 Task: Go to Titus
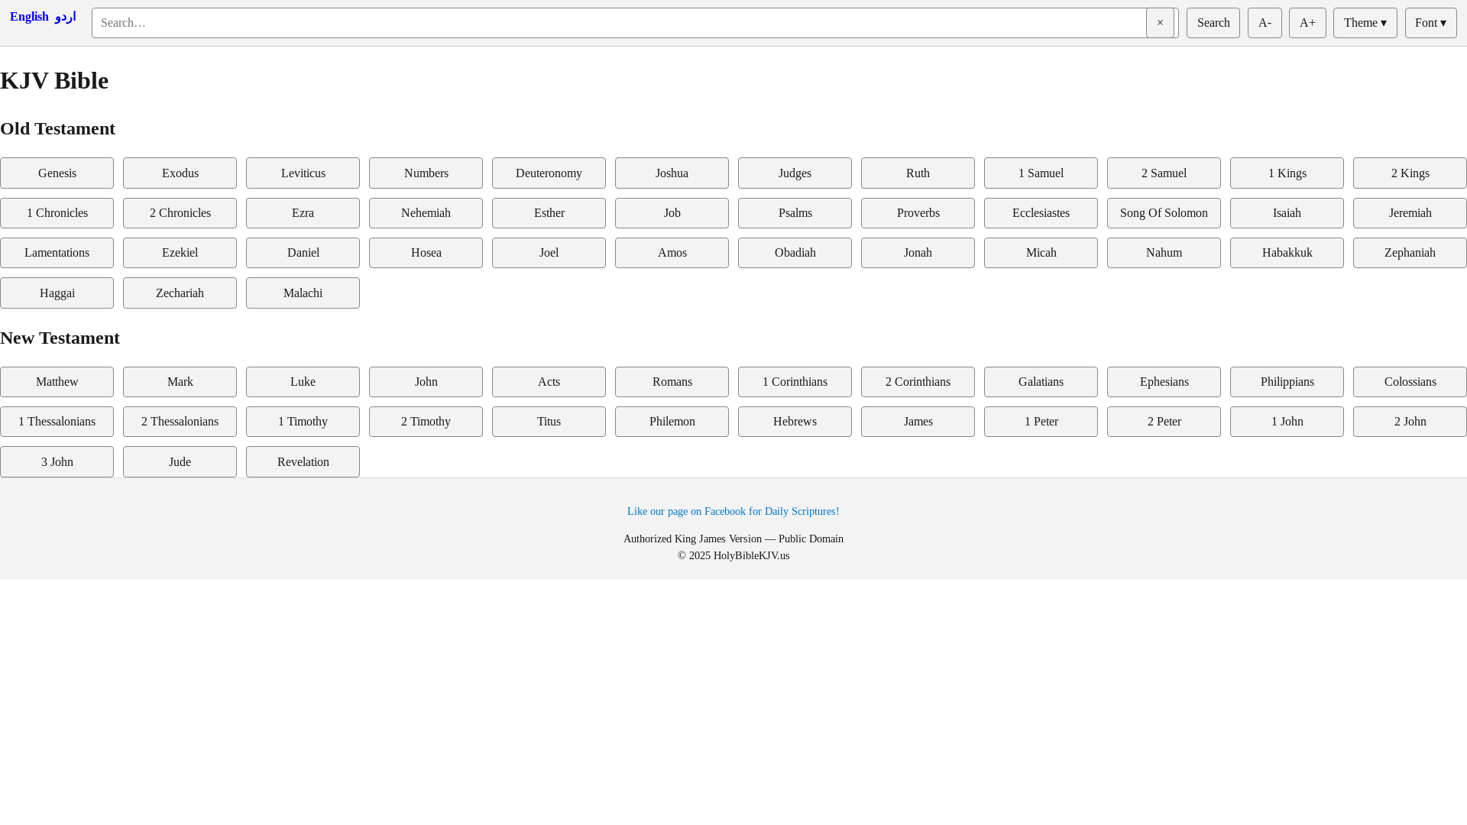coord(549,422)
